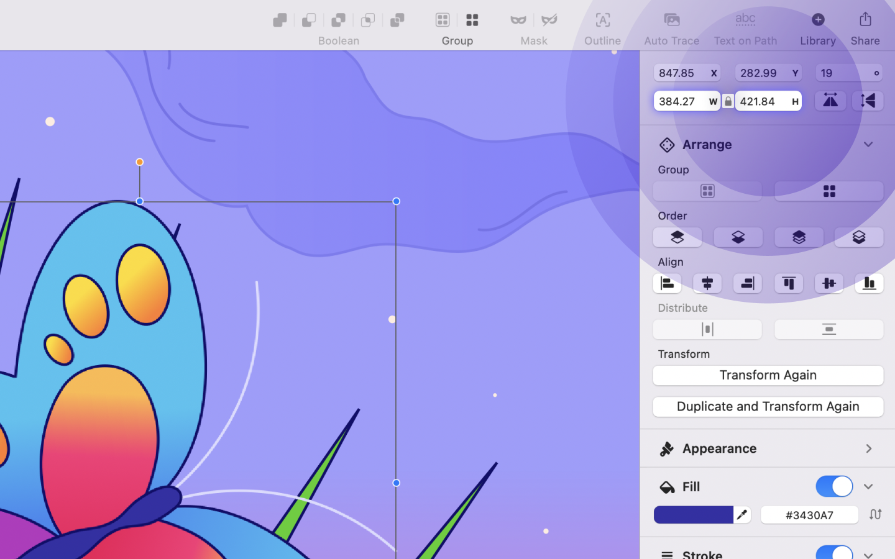Toggle the Fill switch off
This screenshot has height=559, width=895.
point(834,486)
